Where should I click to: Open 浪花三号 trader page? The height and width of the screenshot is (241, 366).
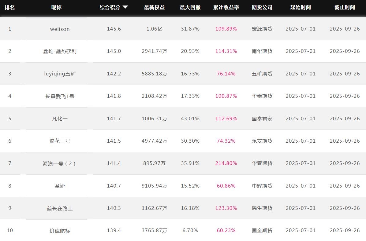click(60, 141)
